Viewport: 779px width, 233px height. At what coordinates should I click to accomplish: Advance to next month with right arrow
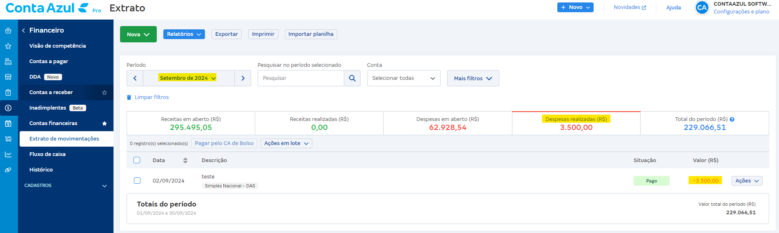click(243, 78)
